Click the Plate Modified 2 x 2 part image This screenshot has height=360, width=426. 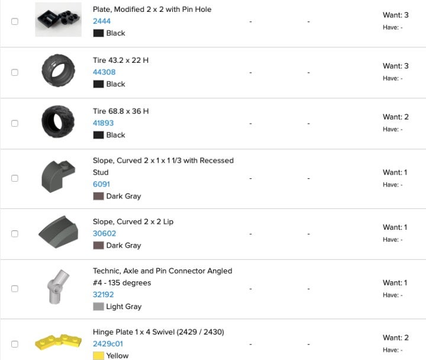[58, 20]
